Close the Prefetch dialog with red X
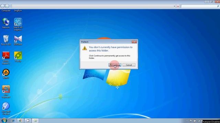Screen dimensions: 220x123 (134, 42)
